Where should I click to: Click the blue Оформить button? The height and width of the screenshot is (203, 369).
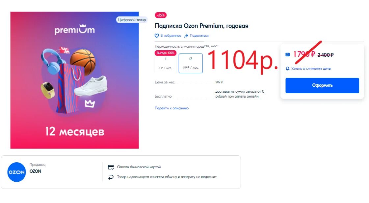(322, 85)
